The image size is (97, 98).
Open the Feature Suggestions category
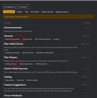(x=15, y=85)
